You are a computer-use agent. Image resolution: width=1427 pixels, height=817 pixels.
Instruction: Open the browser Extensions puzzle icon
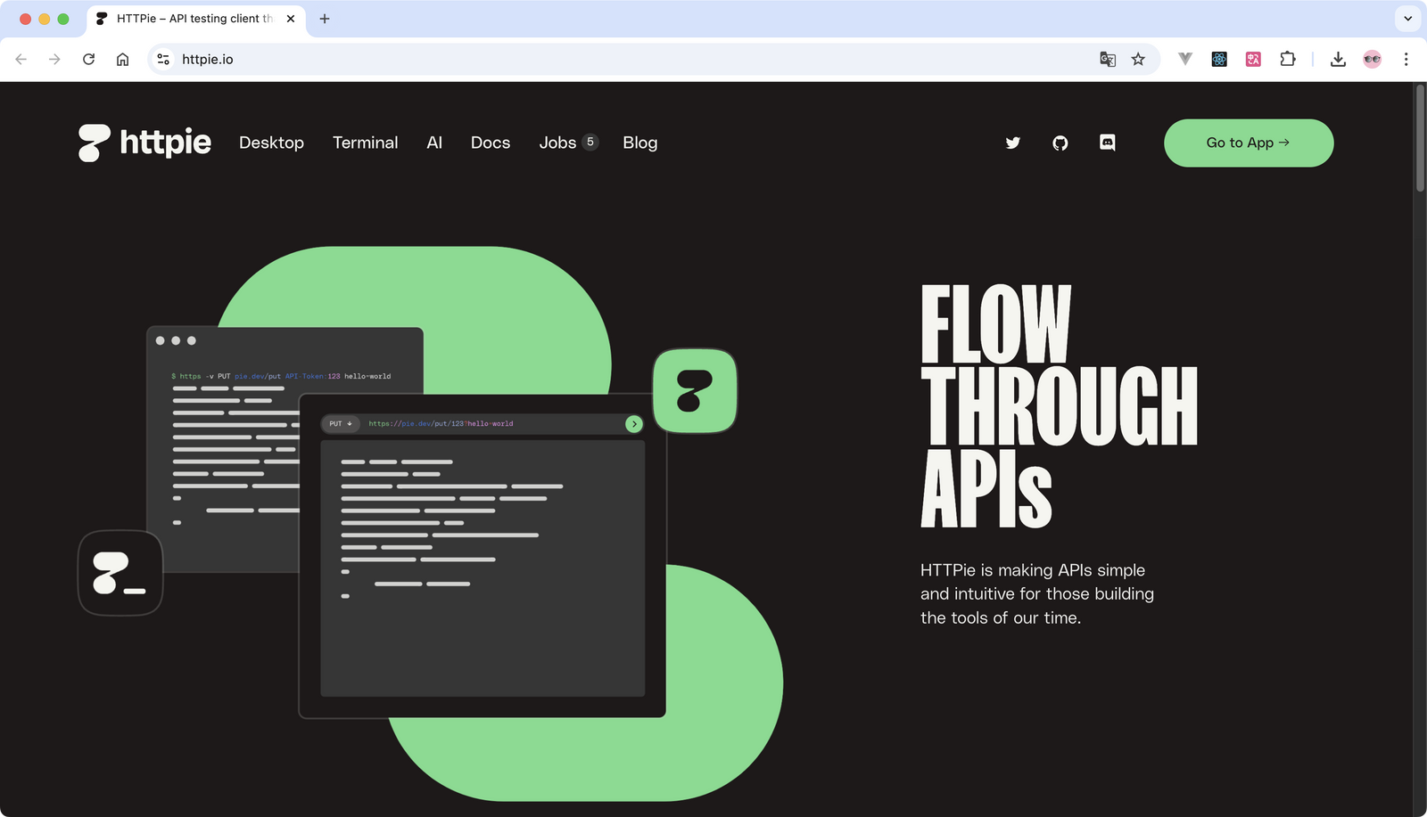(x=1287, y=60)
